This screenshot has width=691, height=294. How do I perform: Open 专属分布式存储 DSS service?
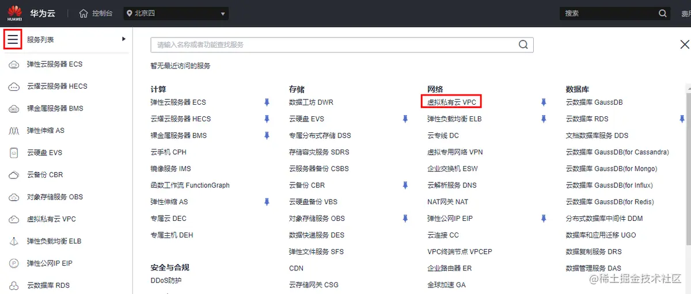pos(320,136)
